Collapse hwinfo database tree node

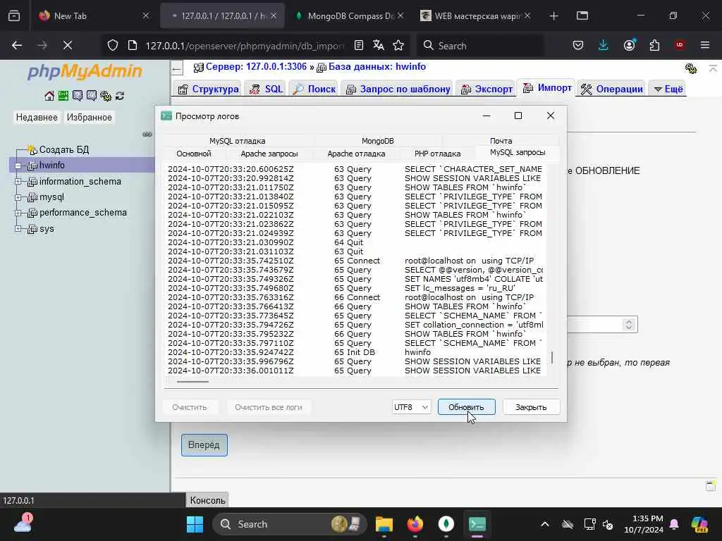(18, 166)
